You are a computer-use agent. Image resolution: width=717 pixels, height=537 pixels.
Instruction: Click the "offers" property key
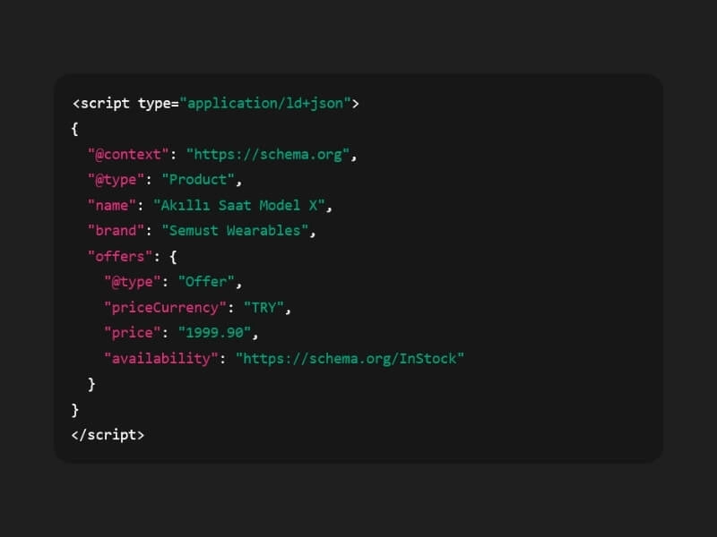click(x=117, y=256)
